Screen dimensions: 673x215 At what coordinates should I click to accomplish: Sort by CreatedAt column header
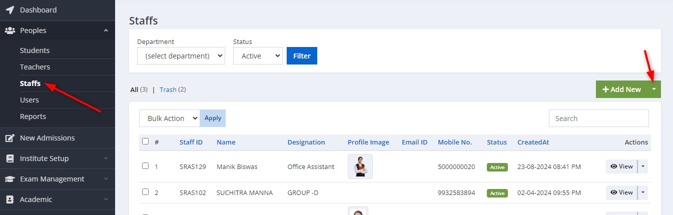click(533, 142)
